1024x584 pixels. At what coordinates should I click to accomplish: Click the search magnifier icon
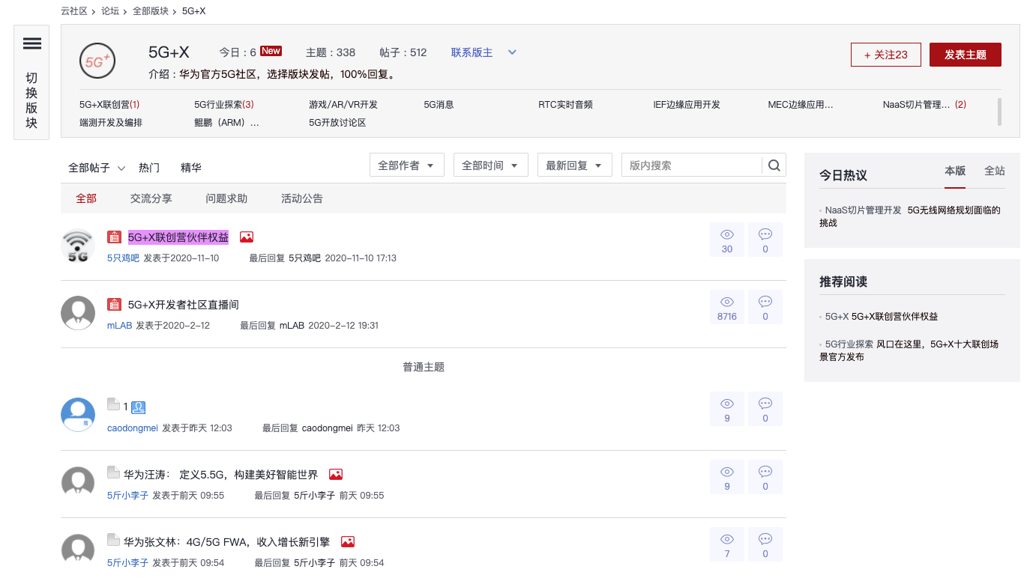pos(774,165)
